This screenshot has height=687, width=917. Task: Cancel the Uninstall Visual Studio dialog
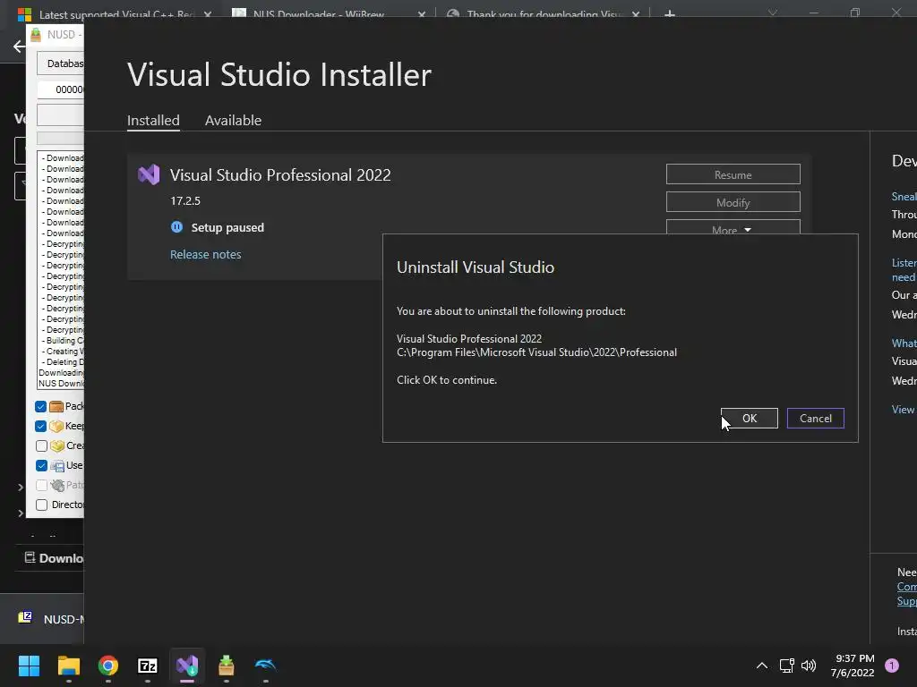click(815, 419)
